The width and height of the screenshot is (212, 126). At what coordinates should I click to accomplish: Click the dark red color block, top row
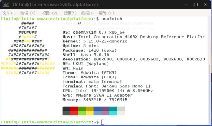(74, 109)
